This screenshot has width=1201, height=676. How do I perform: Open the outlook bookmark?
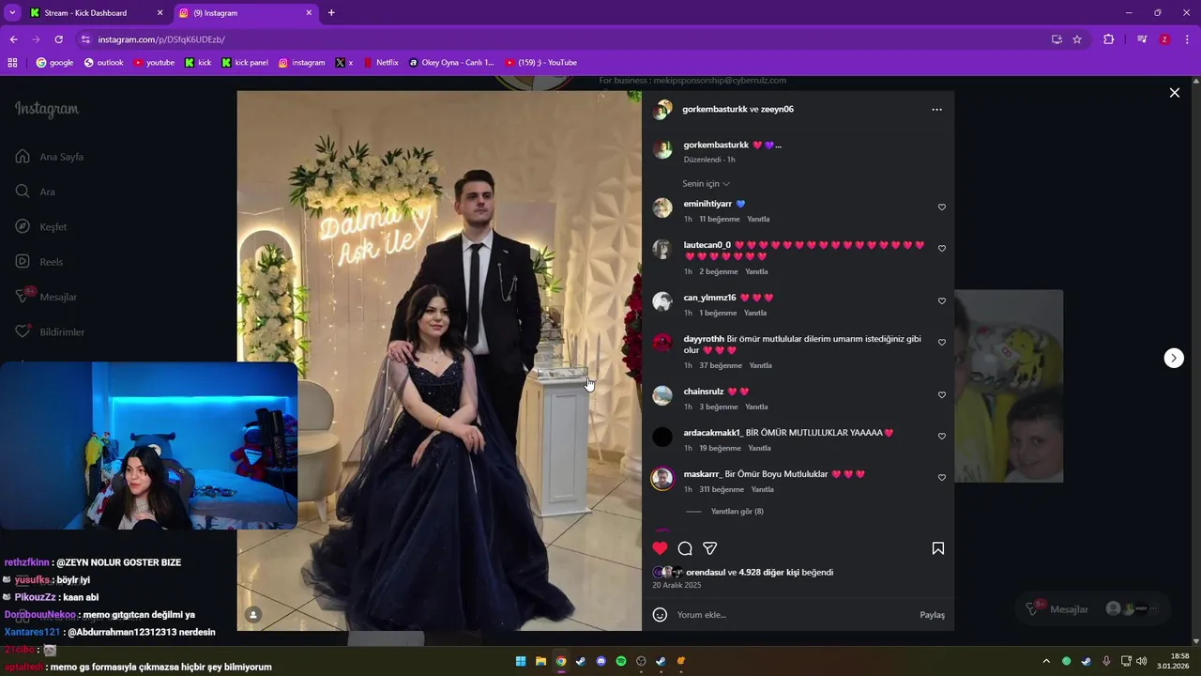click(x=103, y=63)
